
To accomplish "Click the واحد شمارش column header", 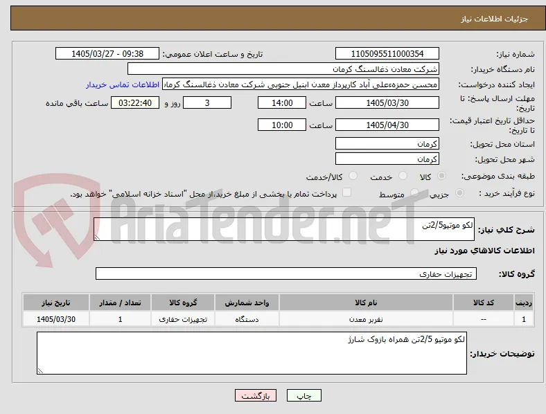I will point(247,303).
